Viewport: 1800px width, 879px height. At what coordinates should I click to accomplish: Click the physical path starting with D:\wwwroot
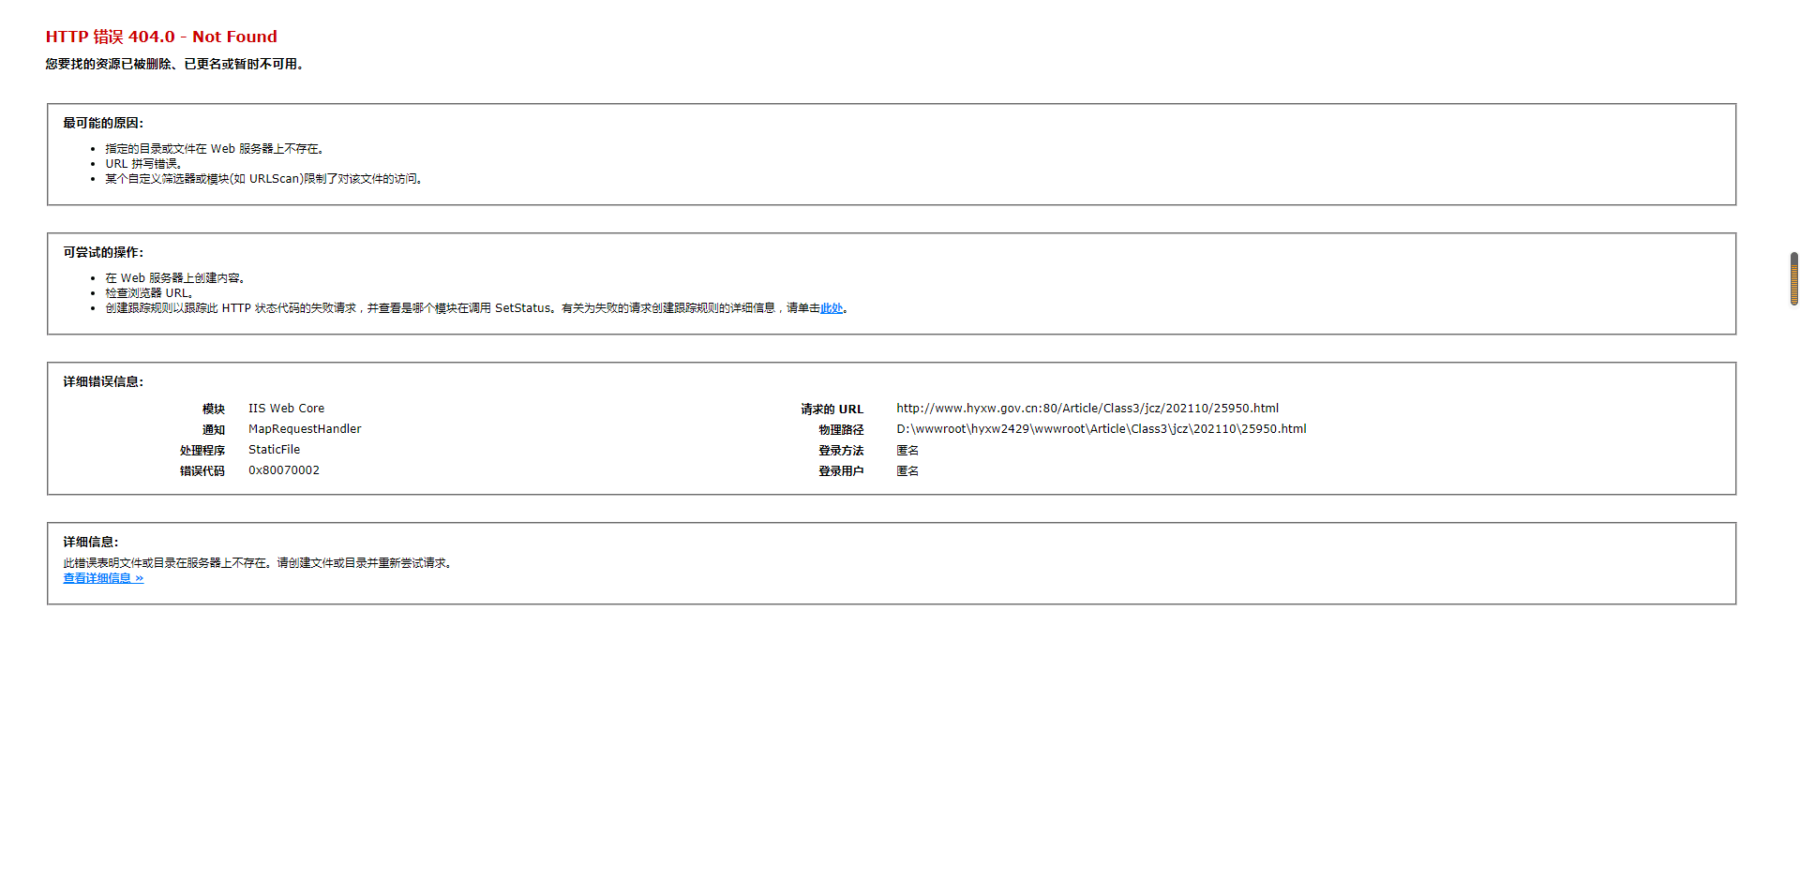pos(1101,429)
